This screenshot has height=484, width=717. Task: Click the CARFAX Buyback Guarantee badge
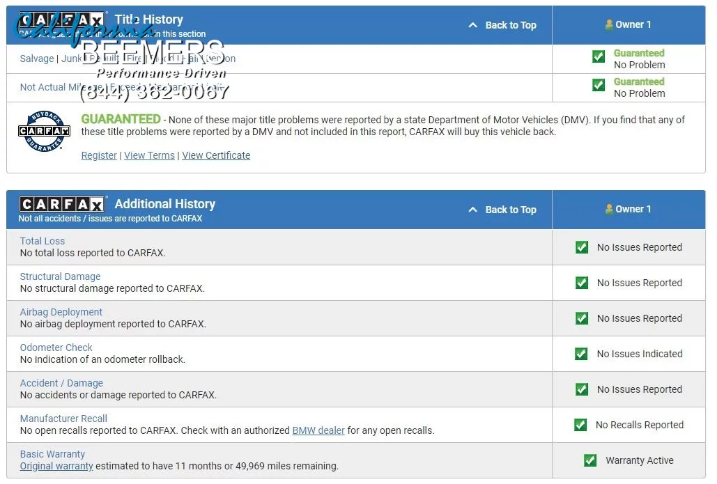[x=45, y=131]
